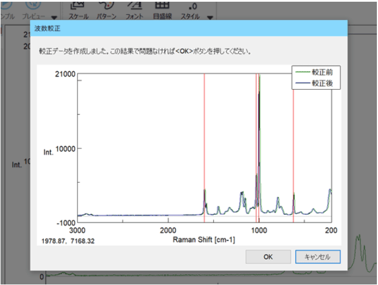
Task: Click the leftmost red marker line near 1600
Action: 204,143
